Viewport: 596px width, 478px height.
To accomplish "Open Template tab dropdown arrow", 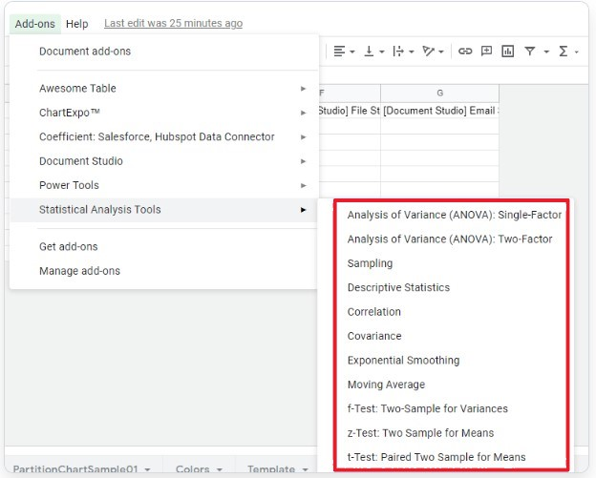I will coord(305,470).
